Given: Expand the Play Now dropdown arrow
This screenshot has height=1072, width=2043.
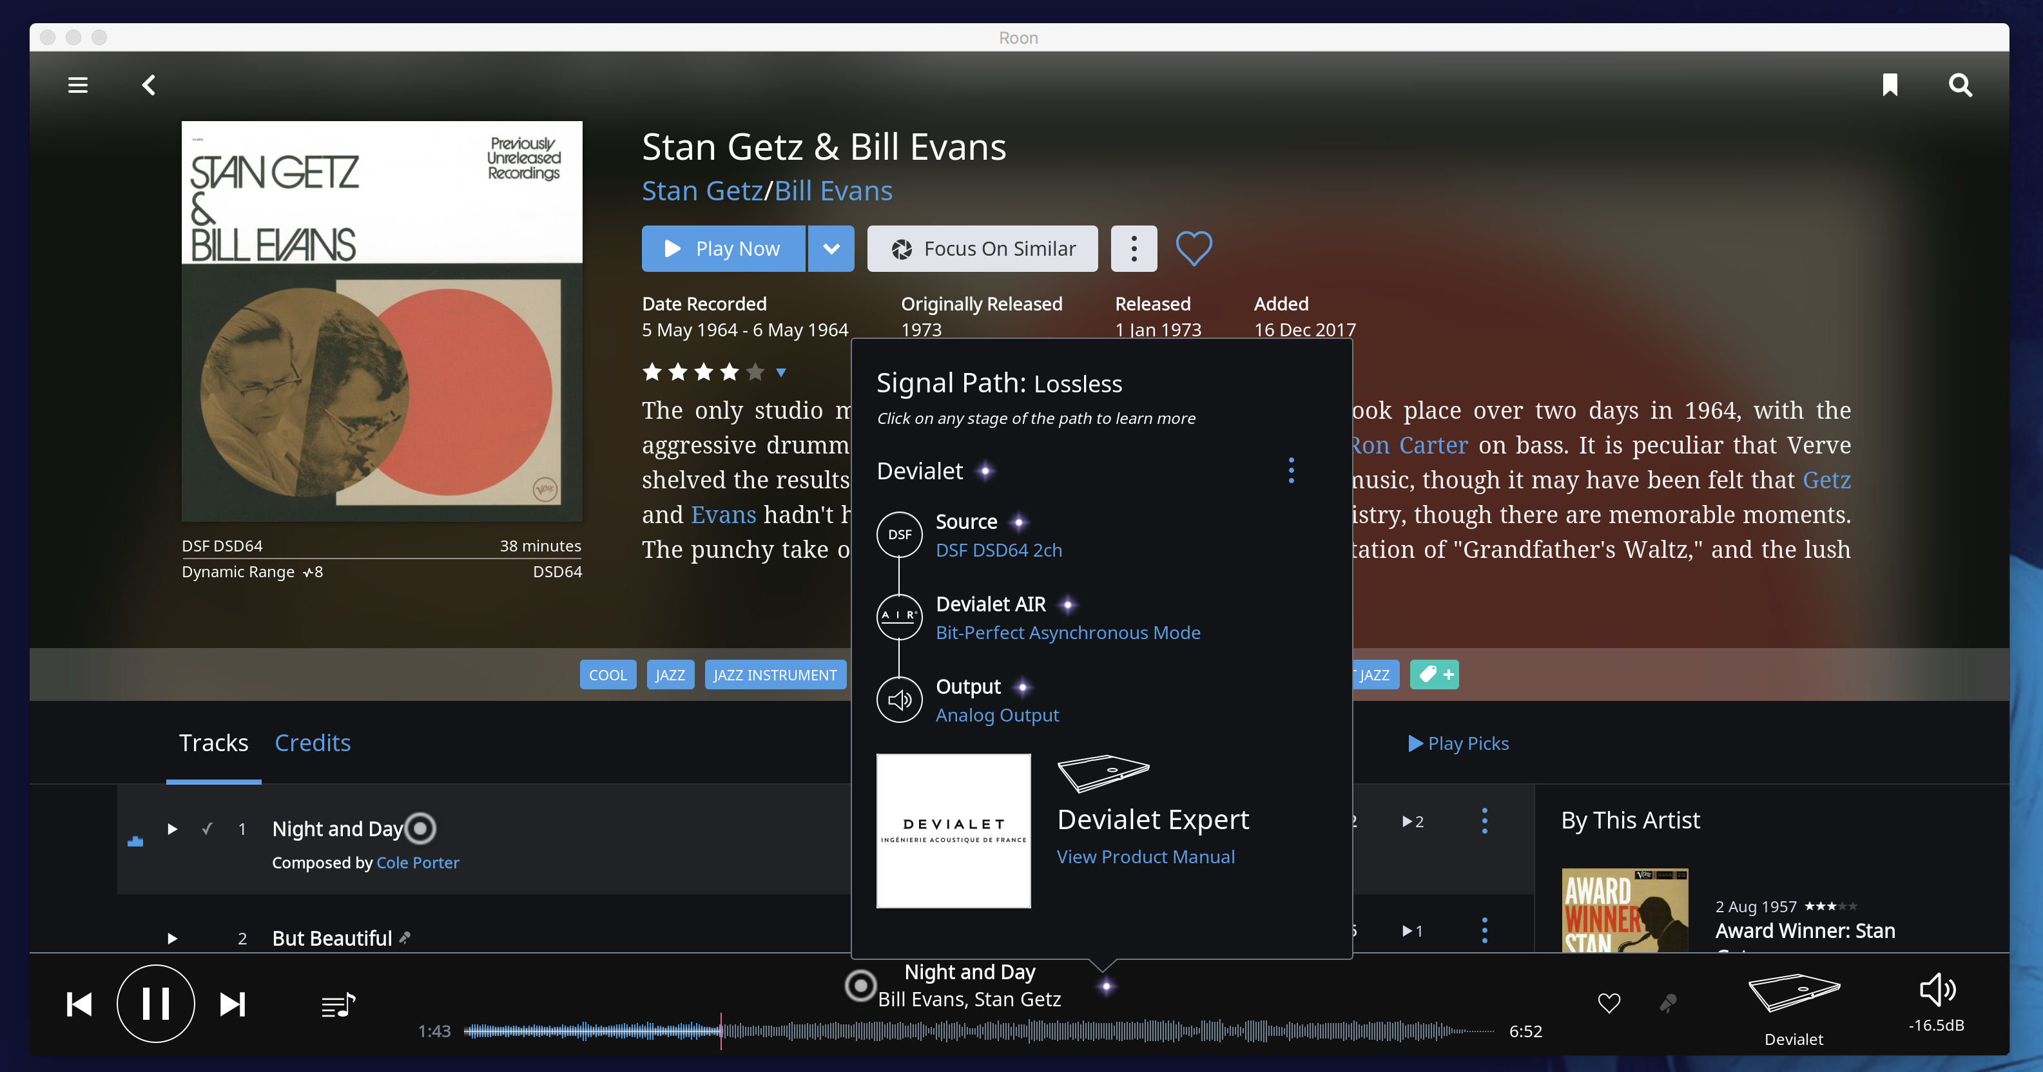Looking at the screenshot, I should tap(831, 249).
